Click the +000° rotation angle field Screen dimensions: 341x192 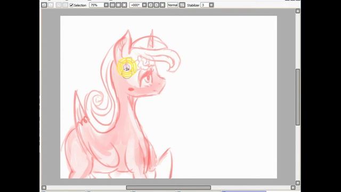point(136,5)
